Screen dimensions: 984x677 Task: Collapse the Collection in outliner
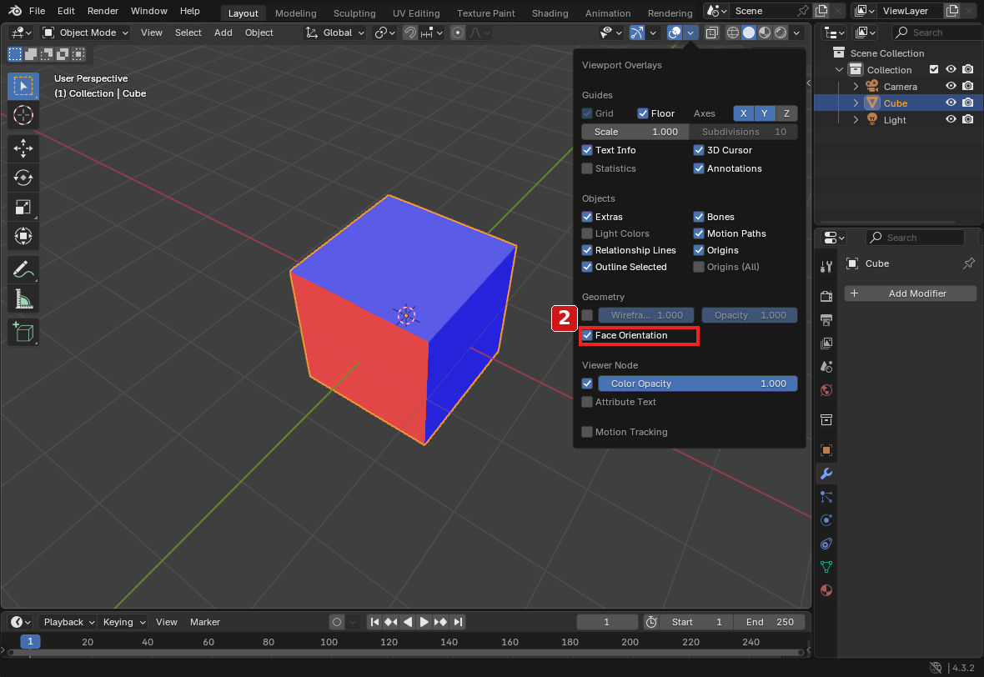pos(840,70)
